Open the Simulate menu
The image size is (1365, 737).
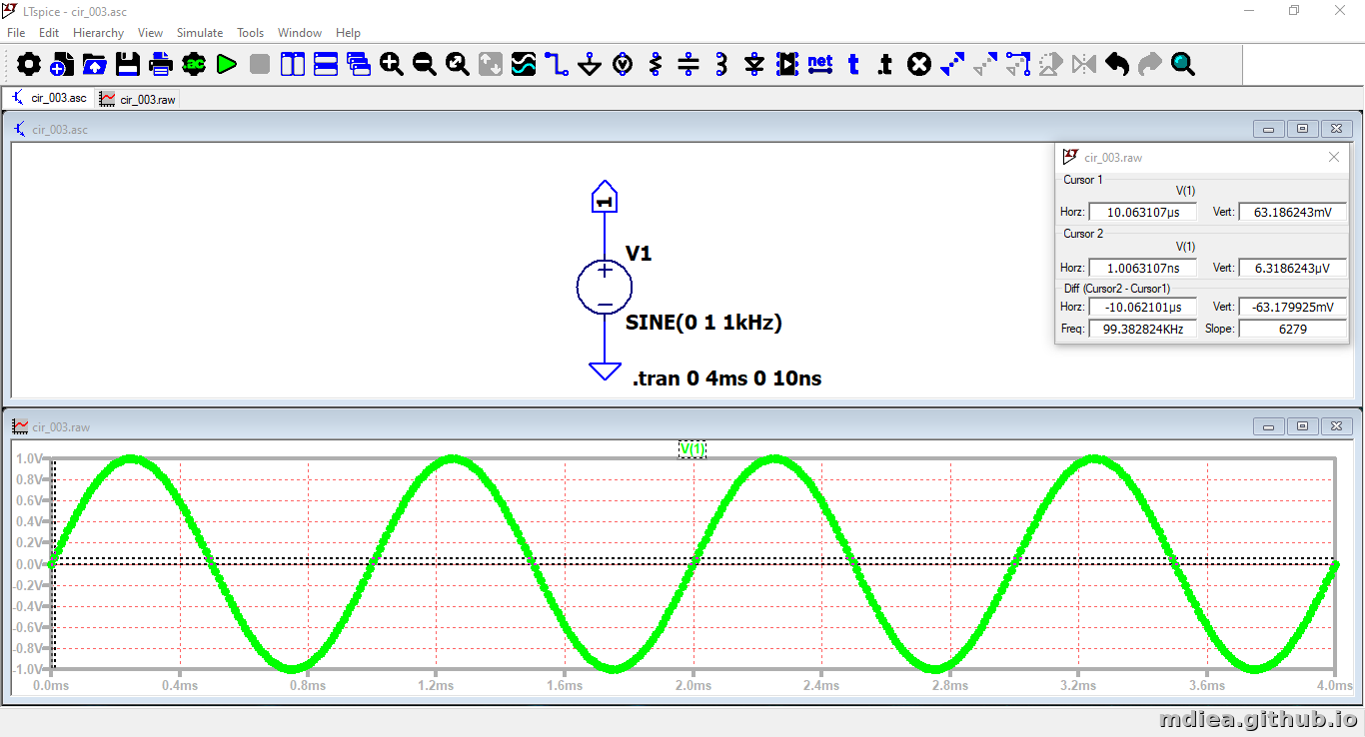click(x=200, y=33)
